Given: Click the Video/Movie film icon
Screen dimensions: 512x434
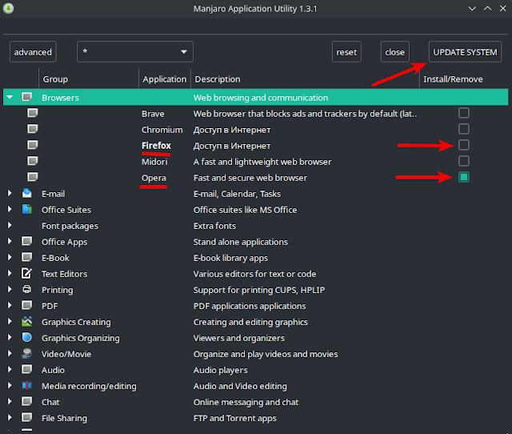Looking at the screenshot, I should [x=26, y=353].
